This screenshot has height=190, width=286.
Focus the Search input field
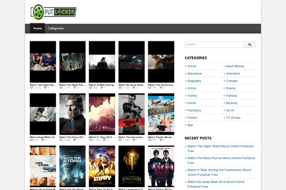click(x=214, y=45)
